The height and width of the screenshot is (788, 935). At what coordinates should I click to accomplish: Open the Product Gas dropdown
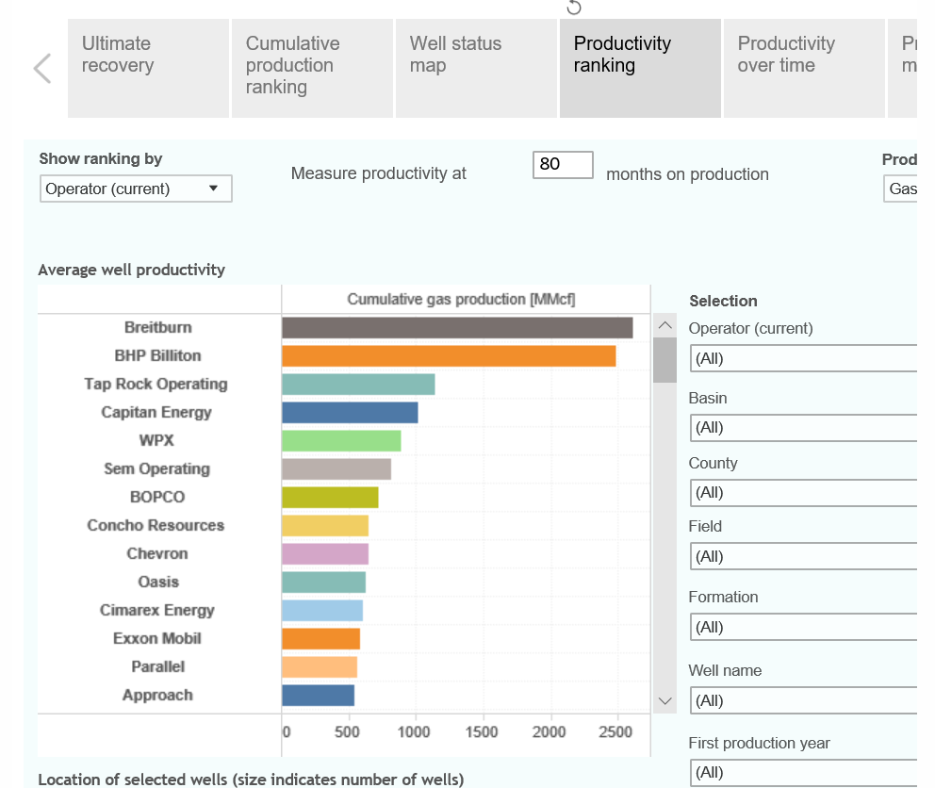pyautogui.click(x=900, y=189)
